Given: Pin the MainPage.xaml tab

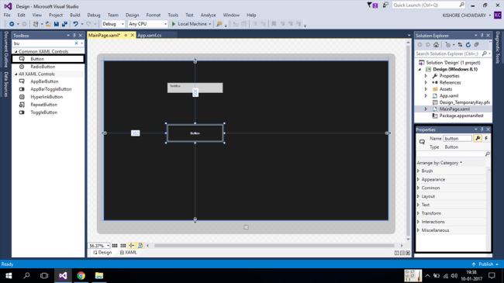Looking at the screenshot, I should tap(126, 35).
